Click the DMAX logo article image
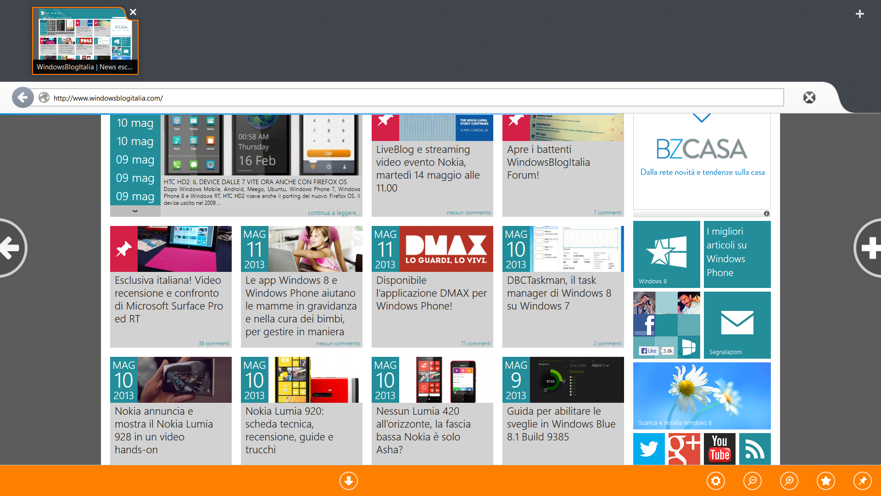881x496 pixels. tap(446, 249)
